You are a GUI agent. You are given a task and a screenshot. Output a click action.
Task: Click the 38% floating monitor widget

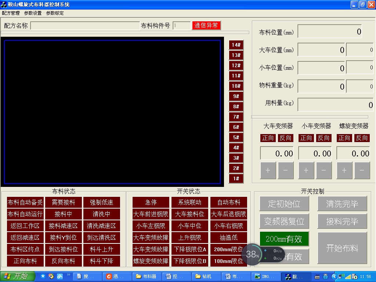[x=253, y=254]
